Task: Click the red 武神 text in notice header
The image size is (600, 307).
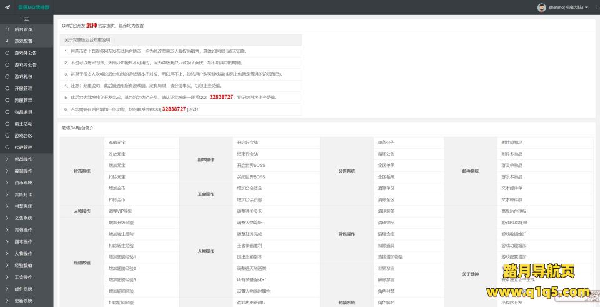Action: point(91,25)
